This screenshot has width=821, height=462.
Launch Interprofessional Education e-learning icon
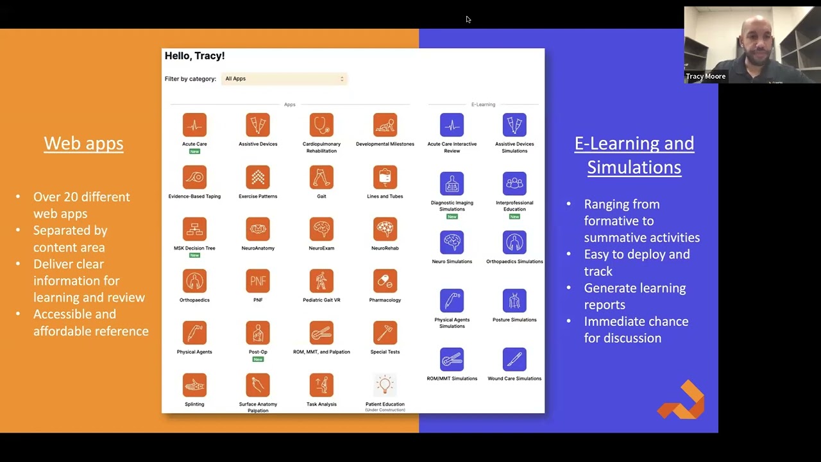[514, 184]
